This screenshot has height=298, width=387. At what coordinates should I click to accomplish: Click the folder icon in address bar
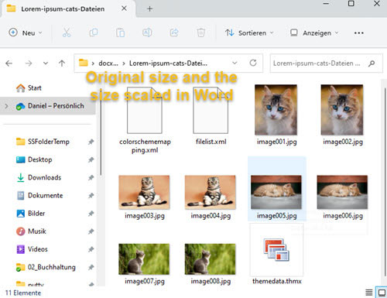click(x=84, y=63)
